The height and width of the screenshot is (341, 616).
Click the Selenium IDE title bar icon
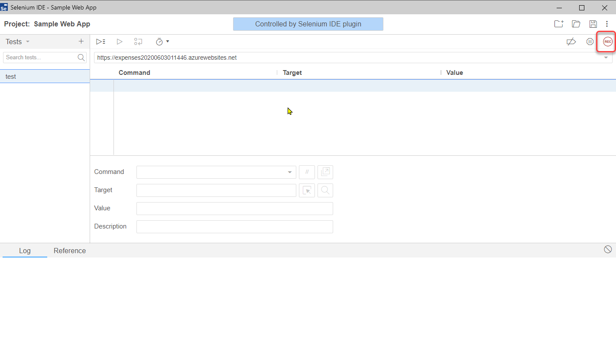coord(4,7)
